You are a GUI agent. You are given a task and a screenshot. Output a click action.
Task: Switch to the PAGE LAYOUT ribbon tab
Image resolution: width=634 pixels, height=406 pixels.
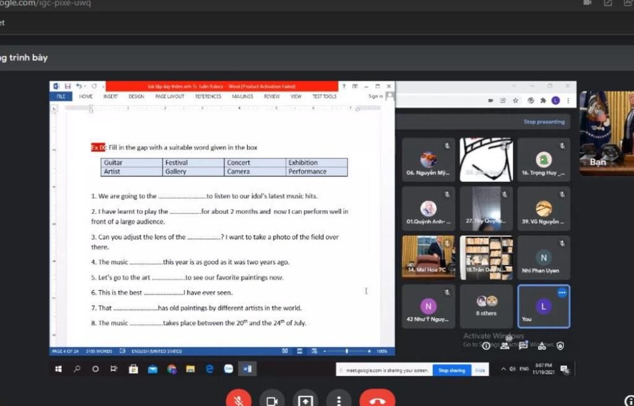(x=170, y=97)
